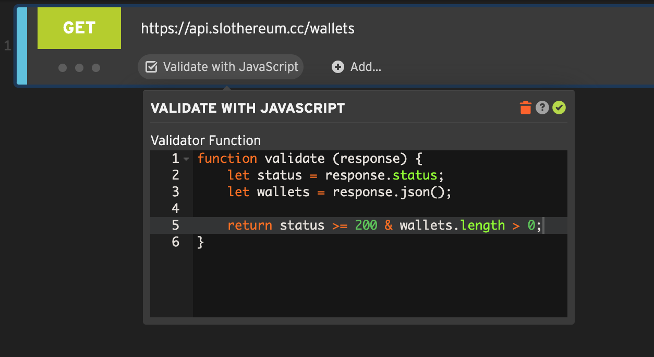Change the GET request method

tap(79, 28)
